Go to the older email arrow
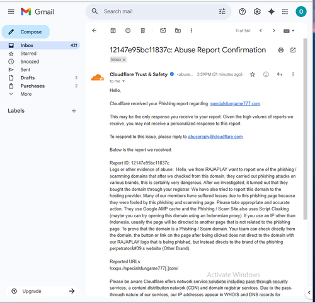 (x=274, y=31)
